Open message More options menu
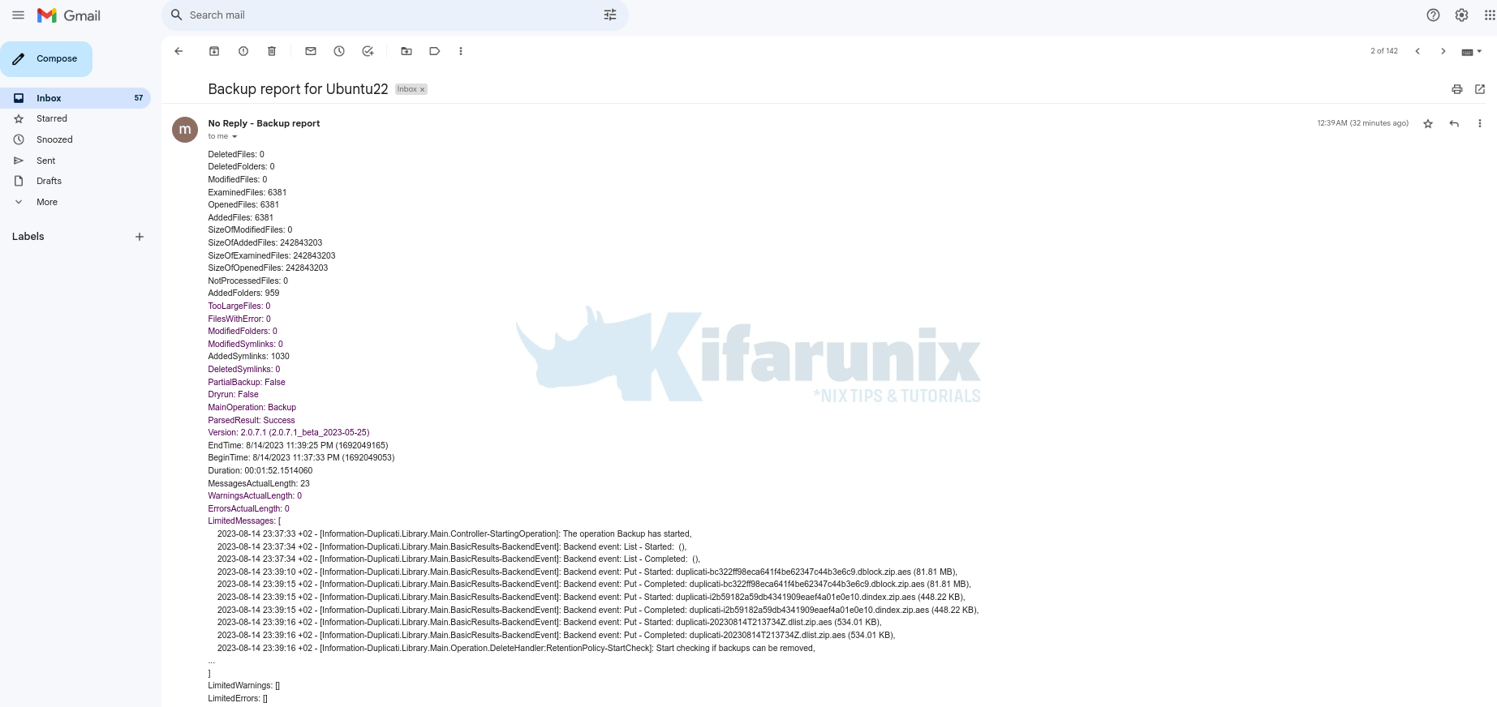 coord(1480,123)
